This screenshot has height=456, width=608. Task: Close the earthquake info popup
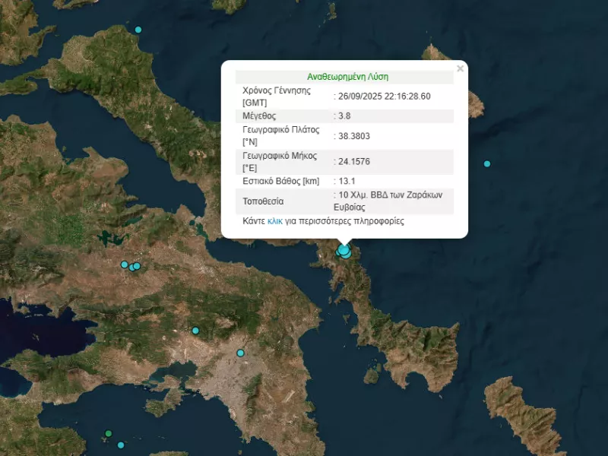(460, 68)
